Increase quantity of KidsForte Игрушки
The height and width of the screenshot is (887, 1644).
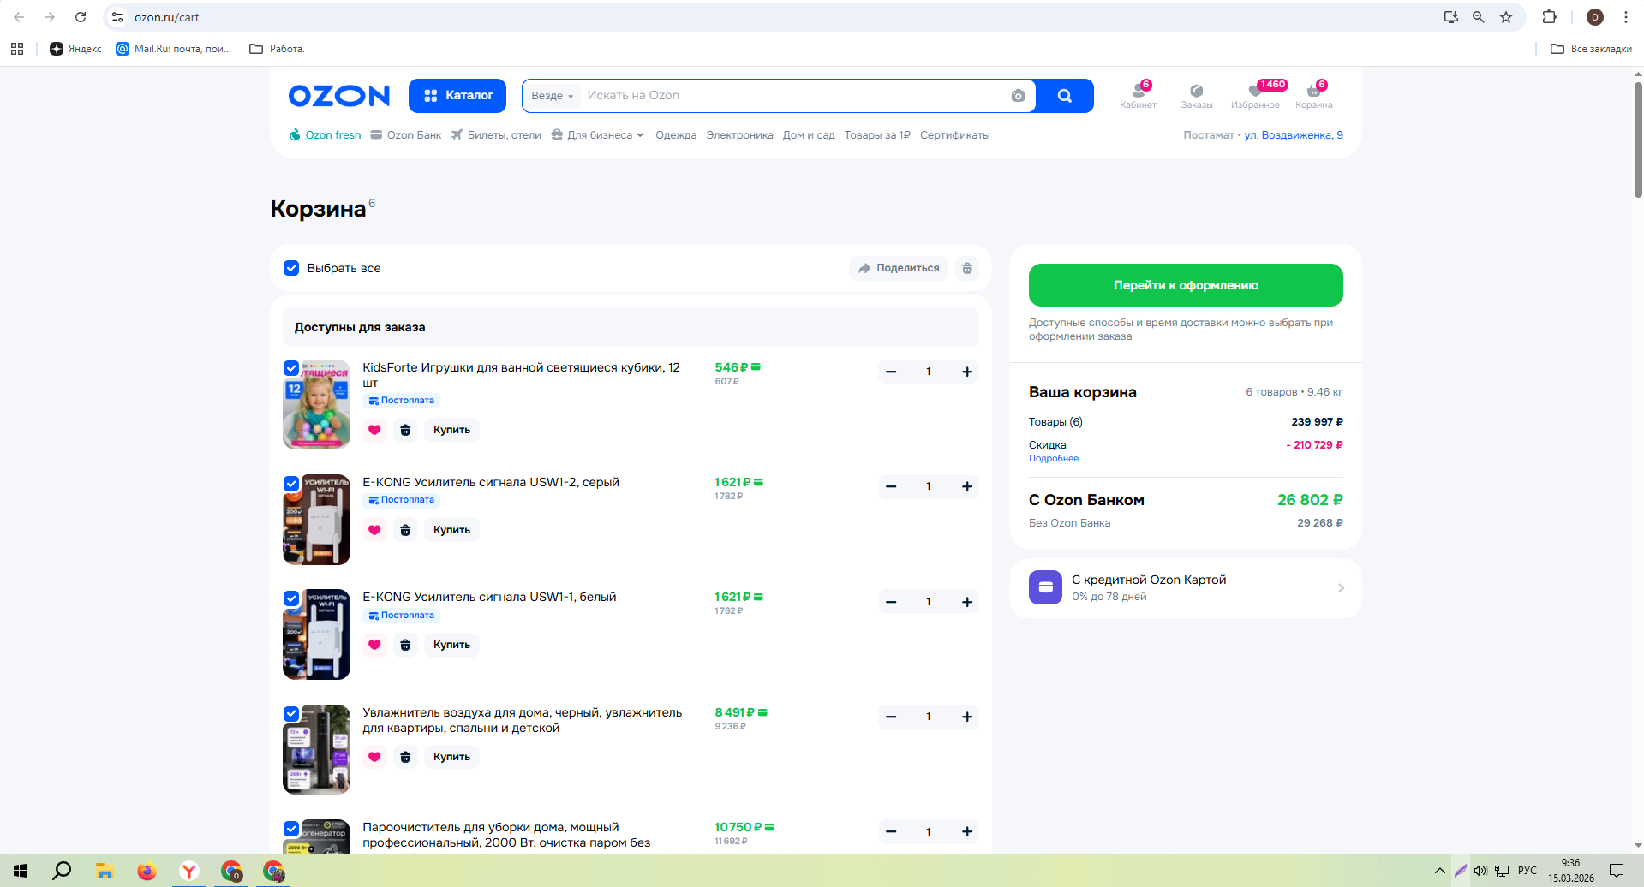click(967, 372)
